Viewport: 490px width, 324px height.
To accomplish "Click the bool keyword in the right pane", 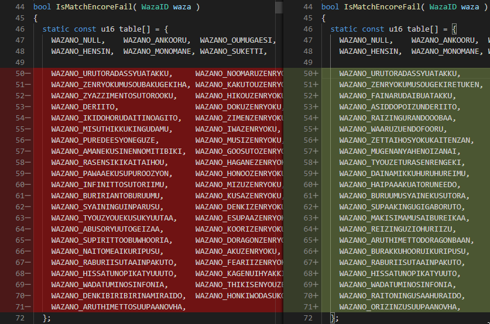I will (x=330, y=7).
